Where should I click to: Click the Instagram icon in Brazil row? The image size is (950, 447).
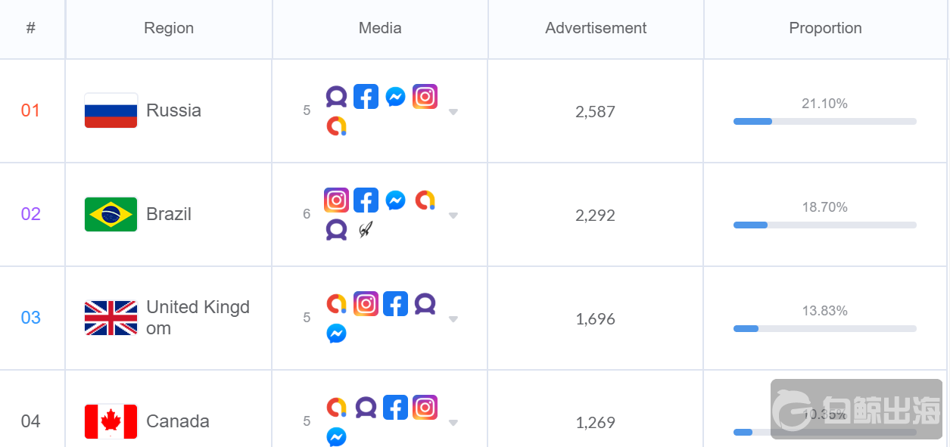[x=336, y=200]
